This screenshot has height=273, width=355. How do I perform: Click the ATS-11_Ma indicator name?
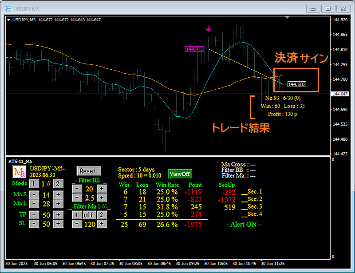point(20,161)
